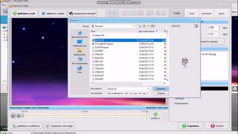Click the Дата изменения column sort arrow

157,31
